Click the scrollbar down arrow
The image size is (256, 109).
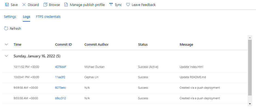tap(250, 104)
